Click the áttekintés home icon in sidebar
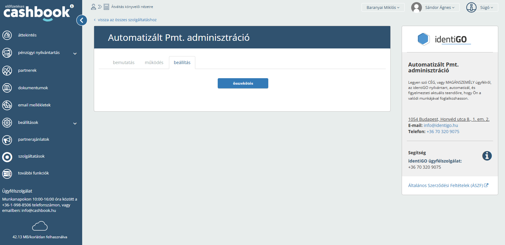Viewport: 505px width, 245px height. 7,35
